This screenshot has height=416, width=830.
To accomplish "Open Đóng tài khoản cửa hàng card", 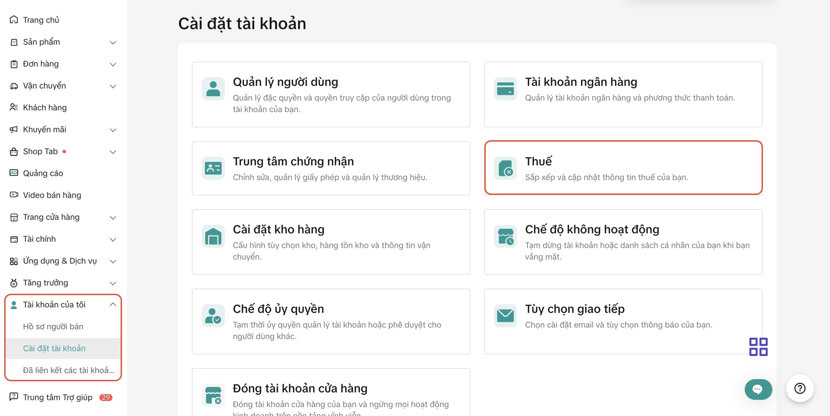I will pyautogui.click(x=331, y=394).
